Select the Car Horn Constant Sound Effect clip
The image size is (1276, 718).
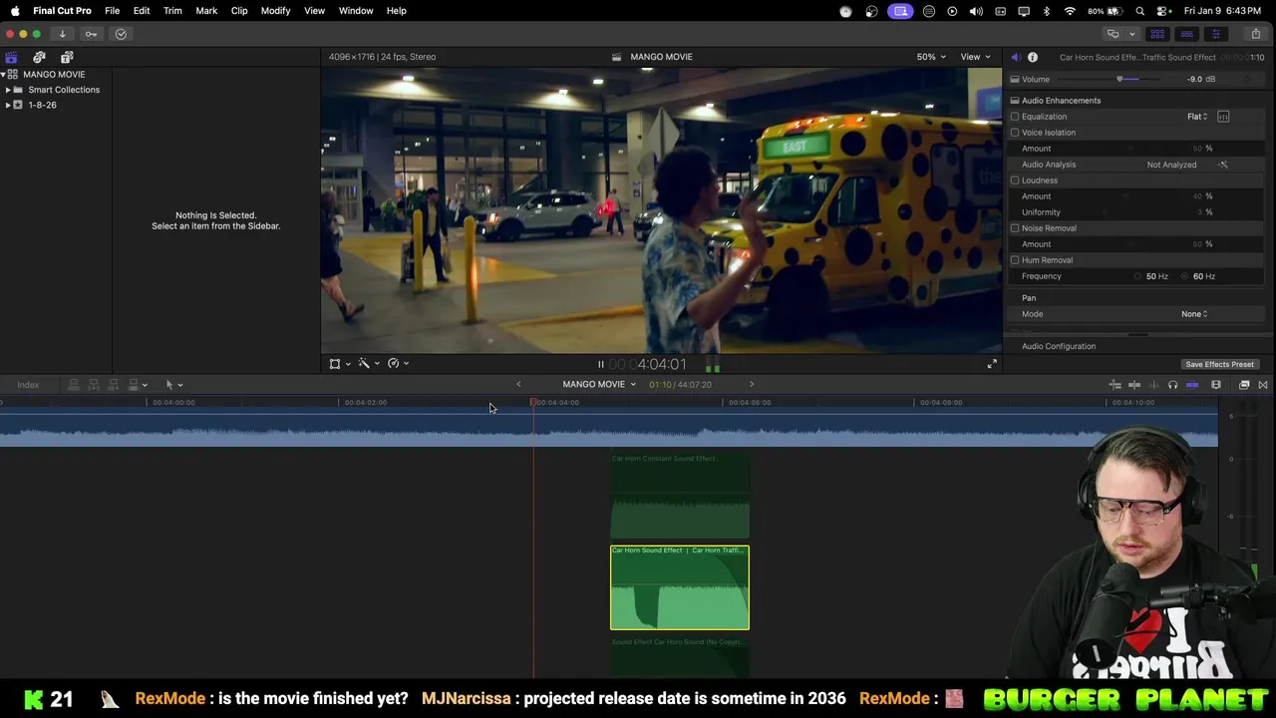[x=680, y=497]
